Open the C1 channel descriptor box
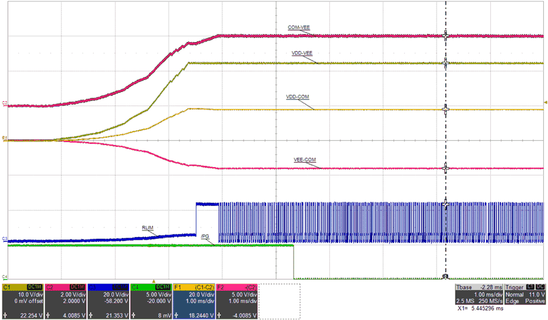 [23, 301]
